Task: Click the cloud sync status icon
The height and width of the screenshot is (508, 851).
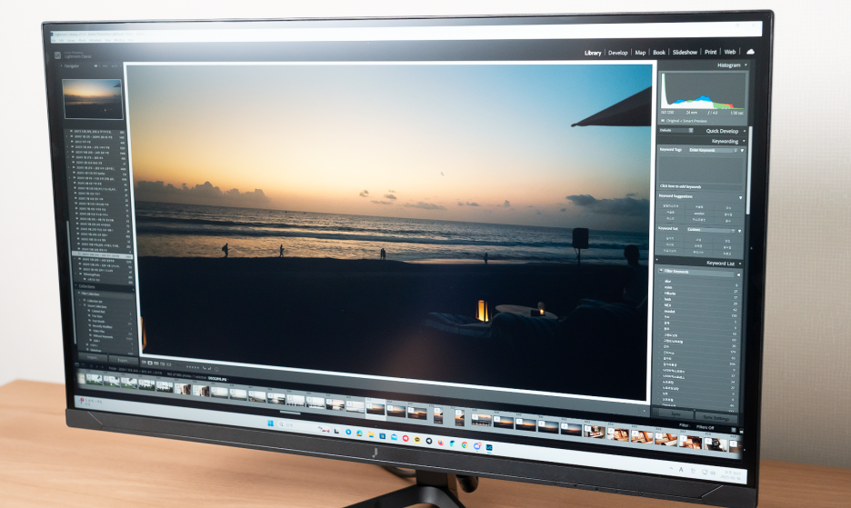Action: click(750, 52)
